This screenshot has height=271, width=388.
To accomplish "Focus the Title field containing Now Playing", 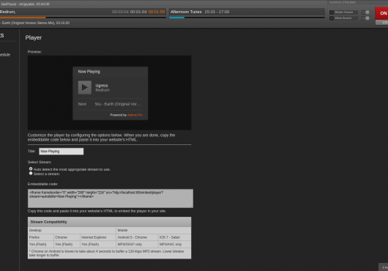I will pyautogui.click(x=61, y=151).
